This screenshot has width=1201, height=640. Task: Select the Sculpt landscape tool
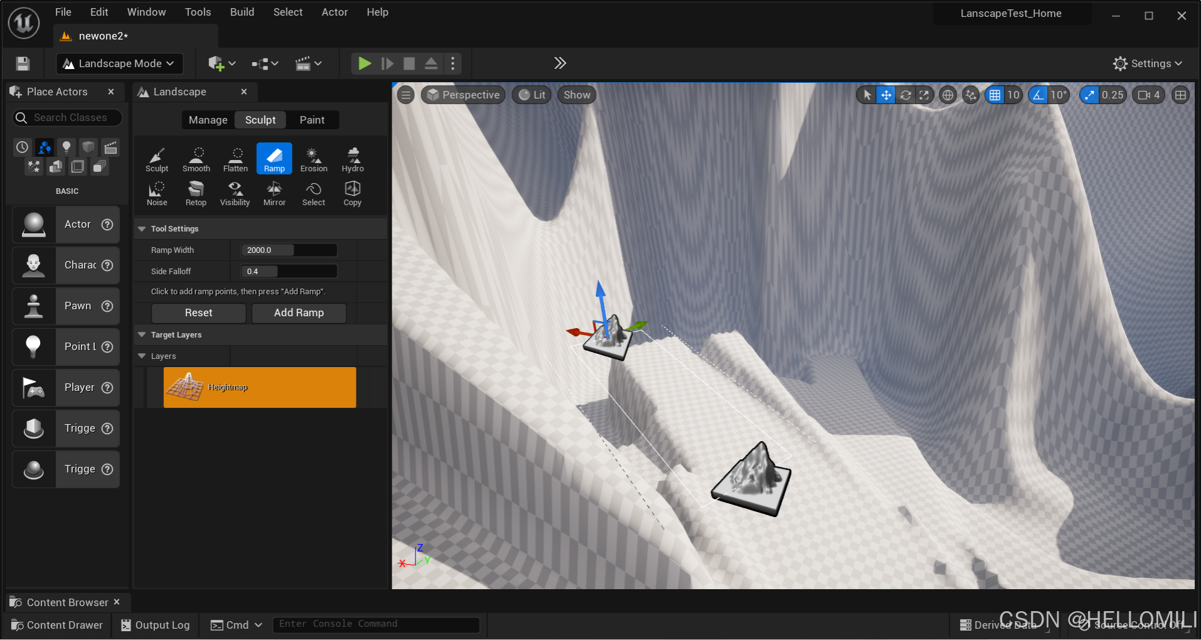point(157,159)
